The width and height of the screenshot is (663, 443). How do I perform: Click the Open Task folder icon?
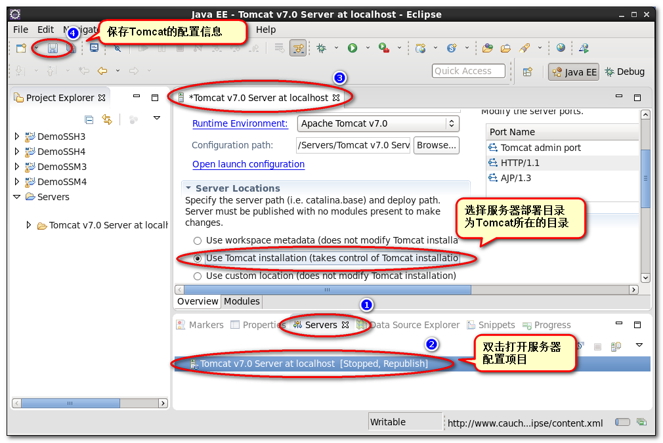coord(505,48)
